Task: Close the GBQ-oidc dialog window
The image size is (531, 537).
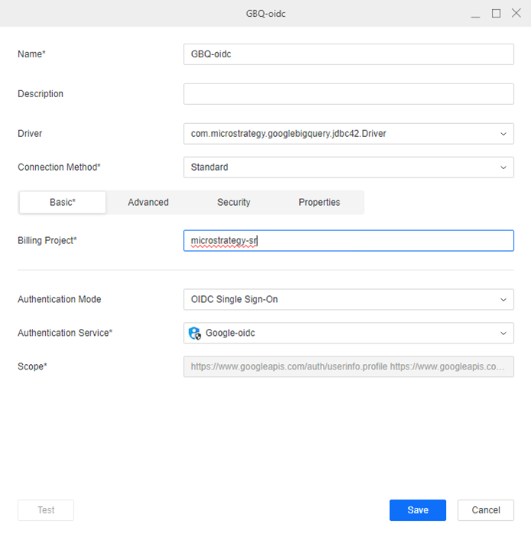Action: point(515,13)
